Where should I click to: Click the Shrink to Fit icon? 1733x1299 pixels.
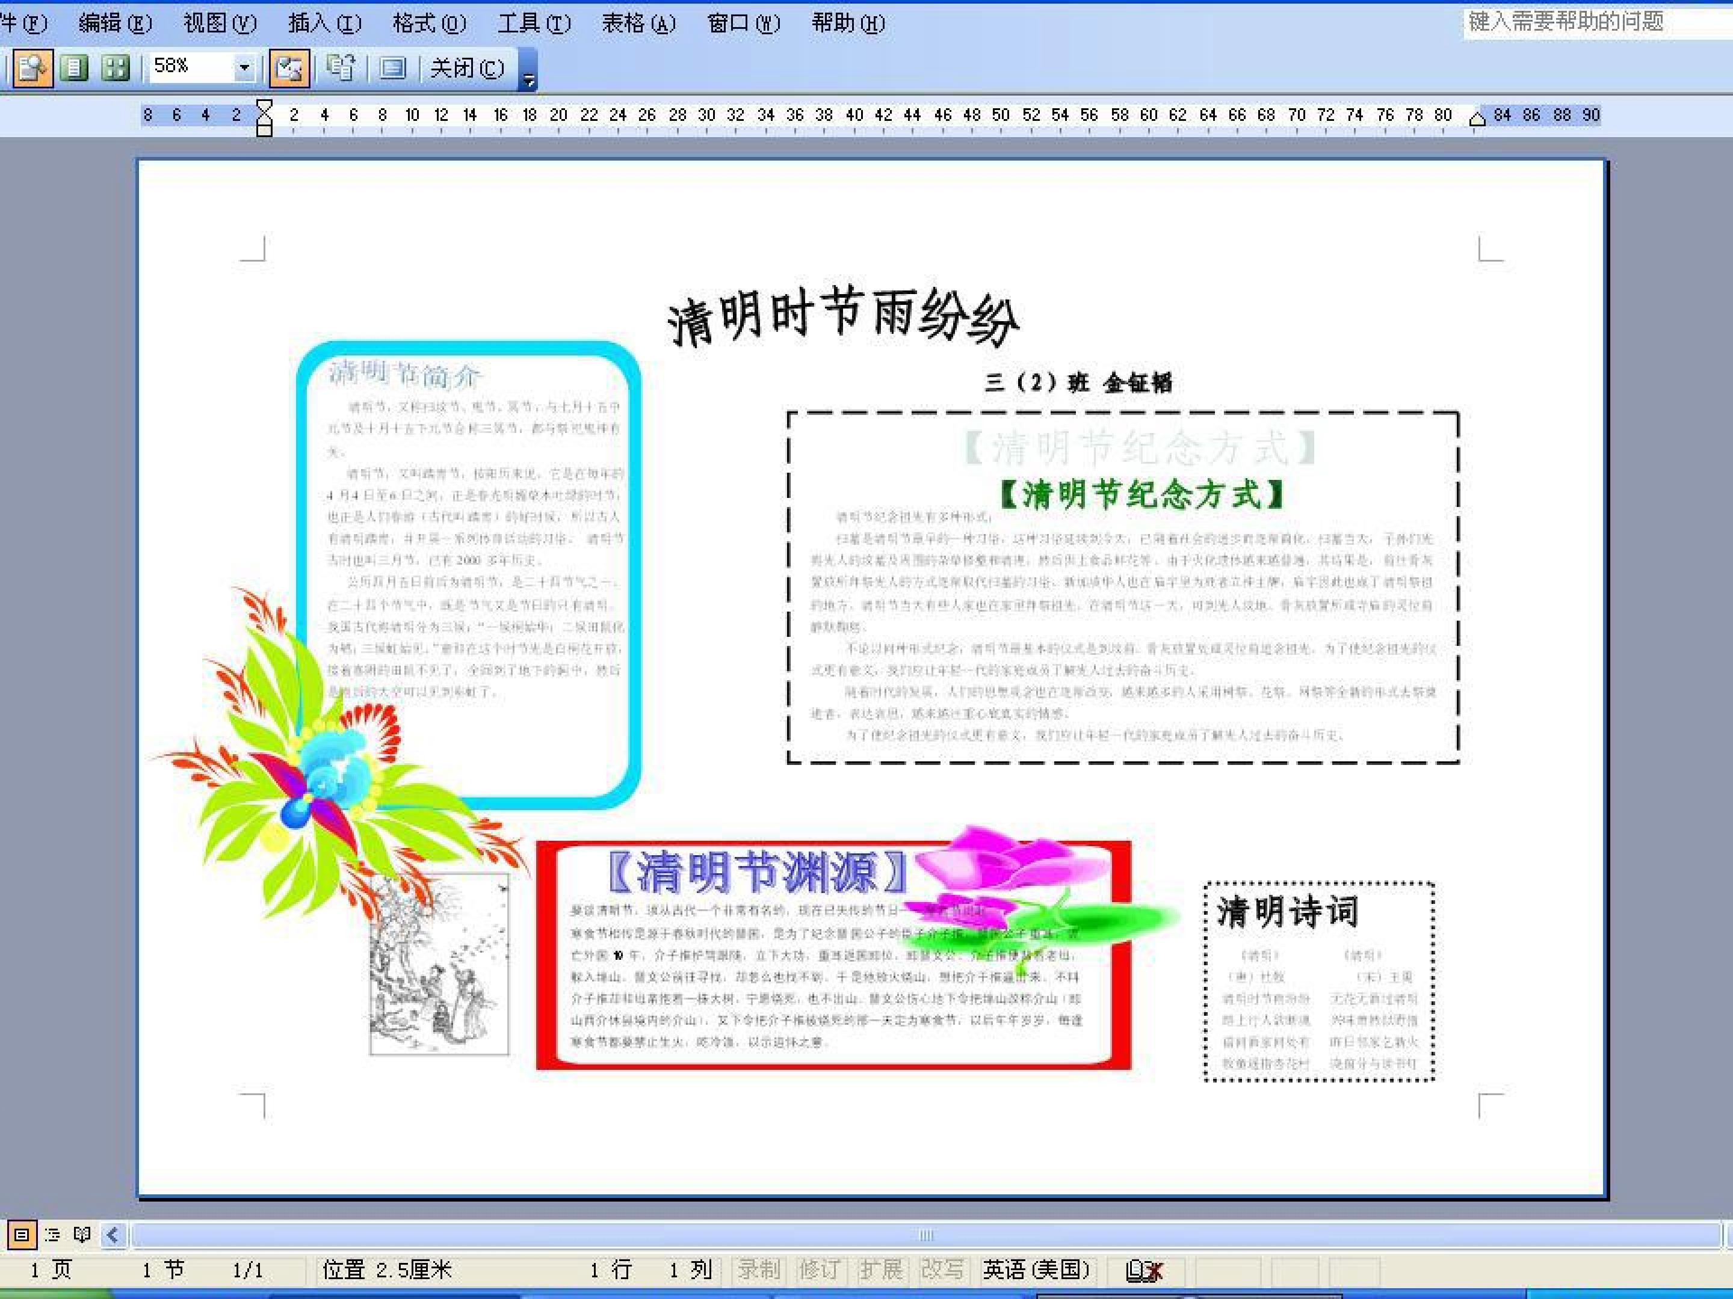coord(341,68)
